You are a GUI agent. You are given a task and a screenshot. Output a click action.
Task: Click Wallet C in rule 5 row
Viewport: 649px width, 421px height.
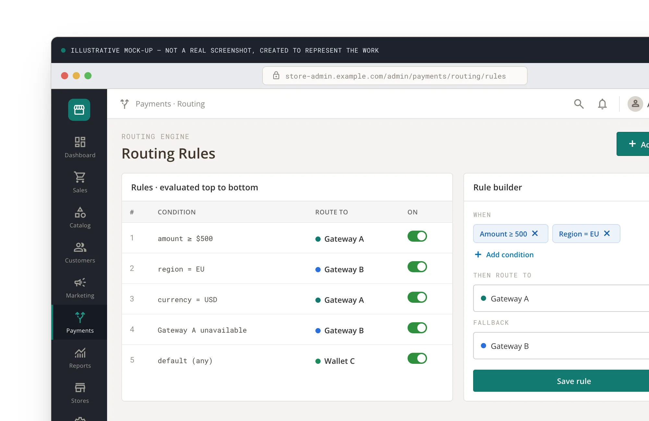pos(335,361)
